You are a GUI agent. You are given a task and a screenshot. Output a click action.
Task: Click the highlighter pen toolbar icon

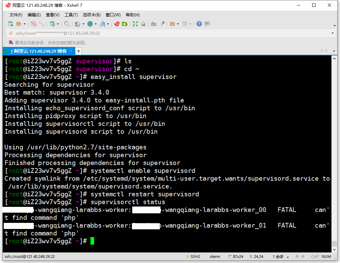point(162,24)
